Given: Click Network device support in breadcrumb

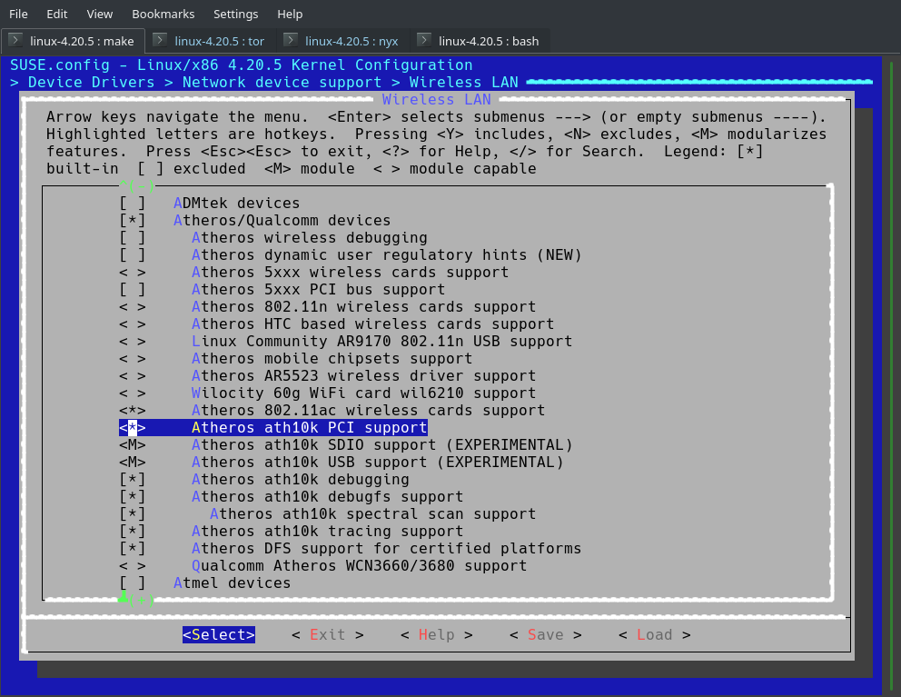Looking at the screenshot, I should pos(282,83).
